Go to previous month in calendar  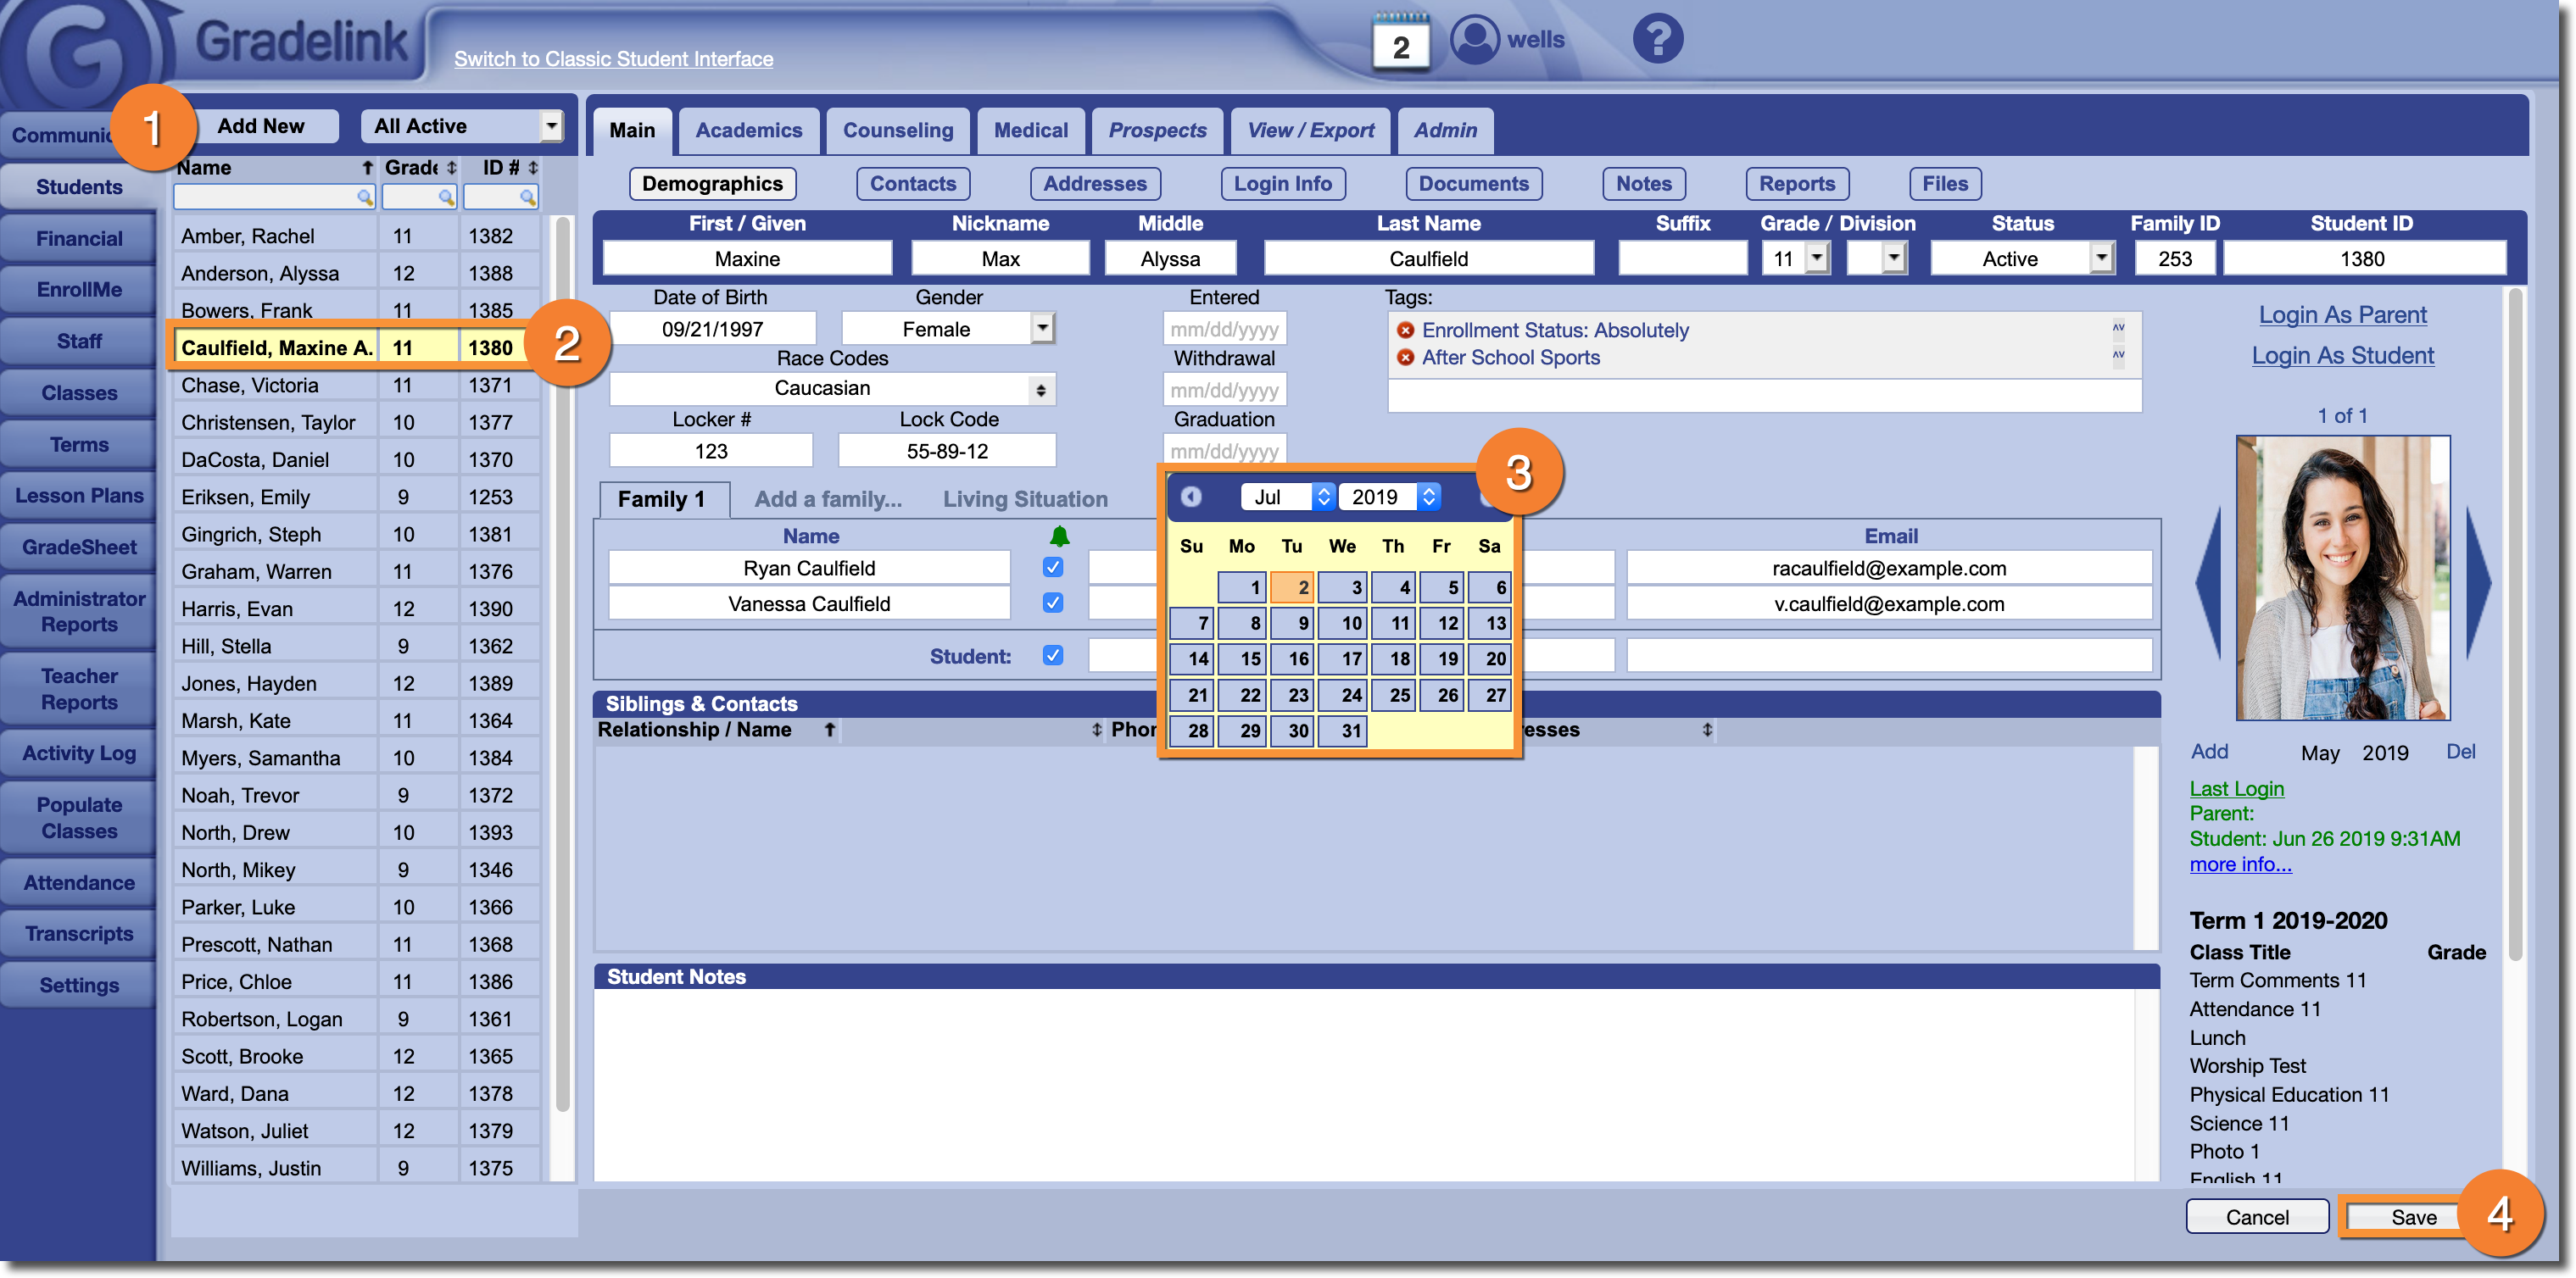1190,497
